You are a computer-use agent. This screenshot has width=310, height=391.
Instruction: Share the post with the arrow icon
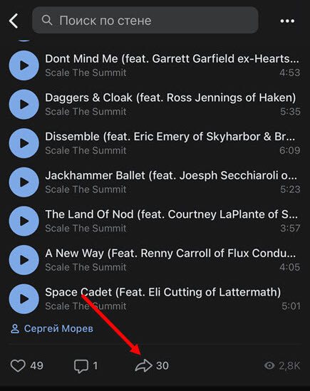(x=143, y=366)
